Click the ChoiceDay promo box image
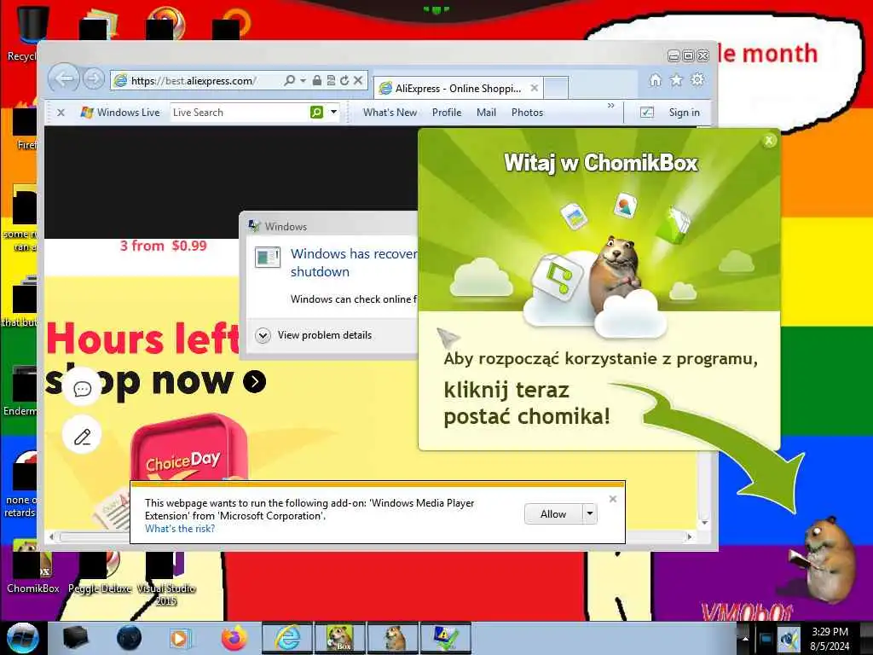 coord(188,449)
